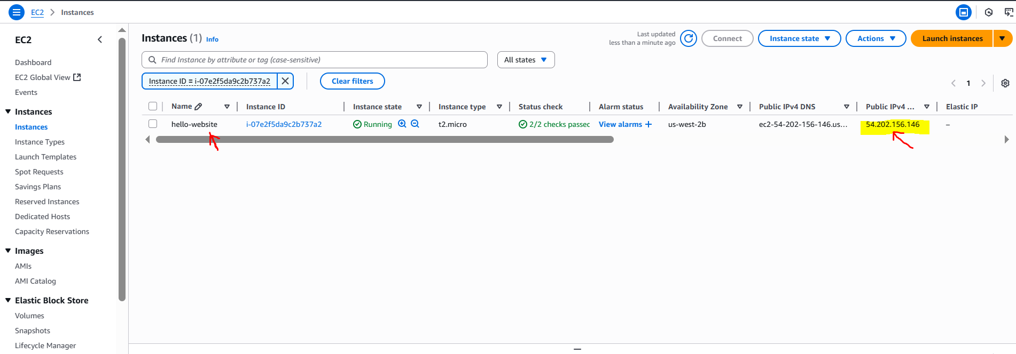Click the zoom-out icon beside Running
Image resolution: width=1016 pixels, height=354 pixels.
click(415, 124)
